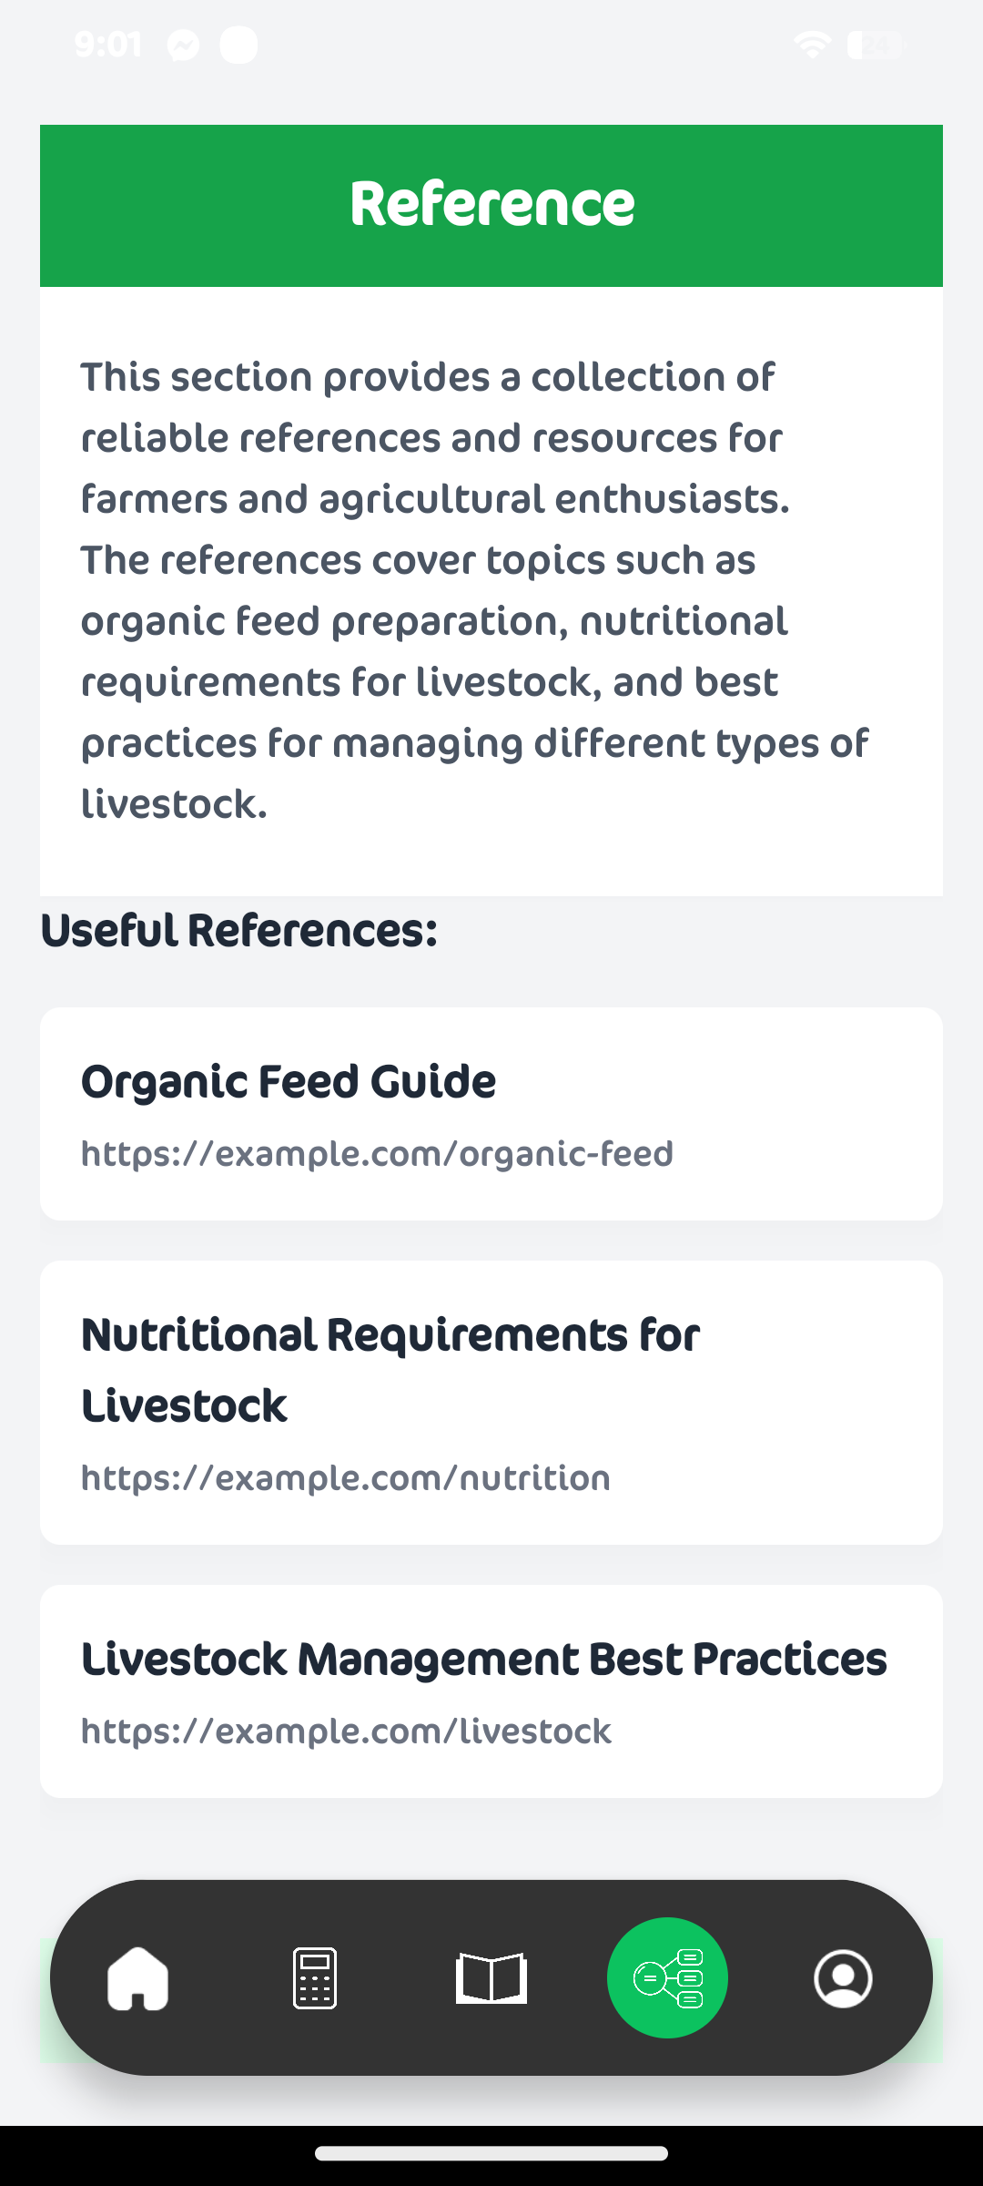Screen dimensions: 983x2186
Task: Tap the Useful References heading
Action: (x=239, y=931)
